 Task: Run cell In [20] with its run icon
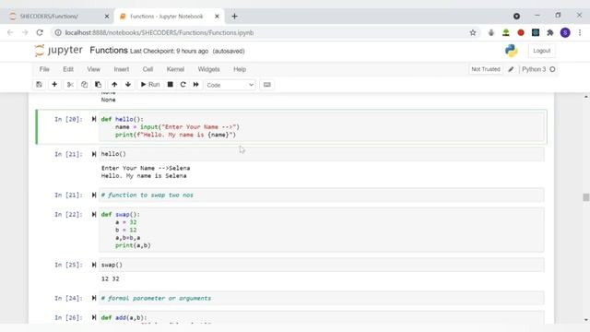click(x=94, y=119)
